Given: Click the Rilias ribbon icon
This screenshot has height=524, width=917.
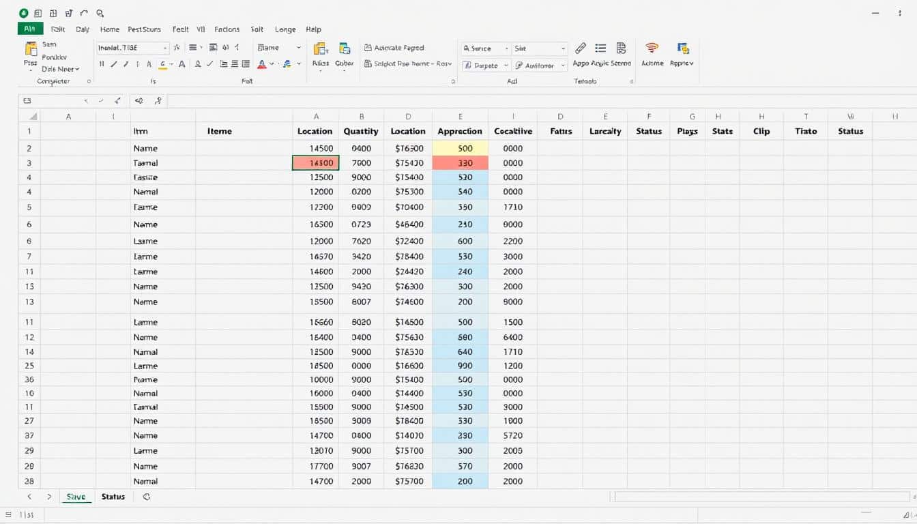Looking at the screenshot, I should coord(320,48).
